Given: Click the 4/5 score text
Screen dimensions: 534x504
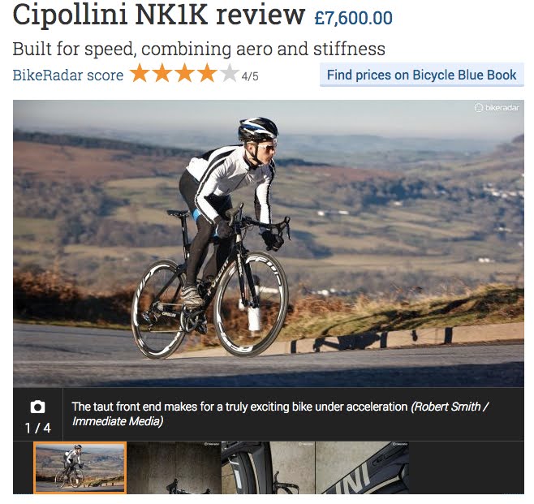Looking at the screenshot, I should point(250,76).
